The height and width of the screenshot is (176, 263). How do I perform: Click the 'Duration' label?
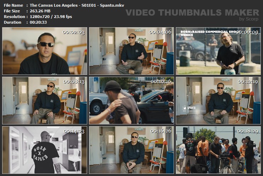[12, 22]
